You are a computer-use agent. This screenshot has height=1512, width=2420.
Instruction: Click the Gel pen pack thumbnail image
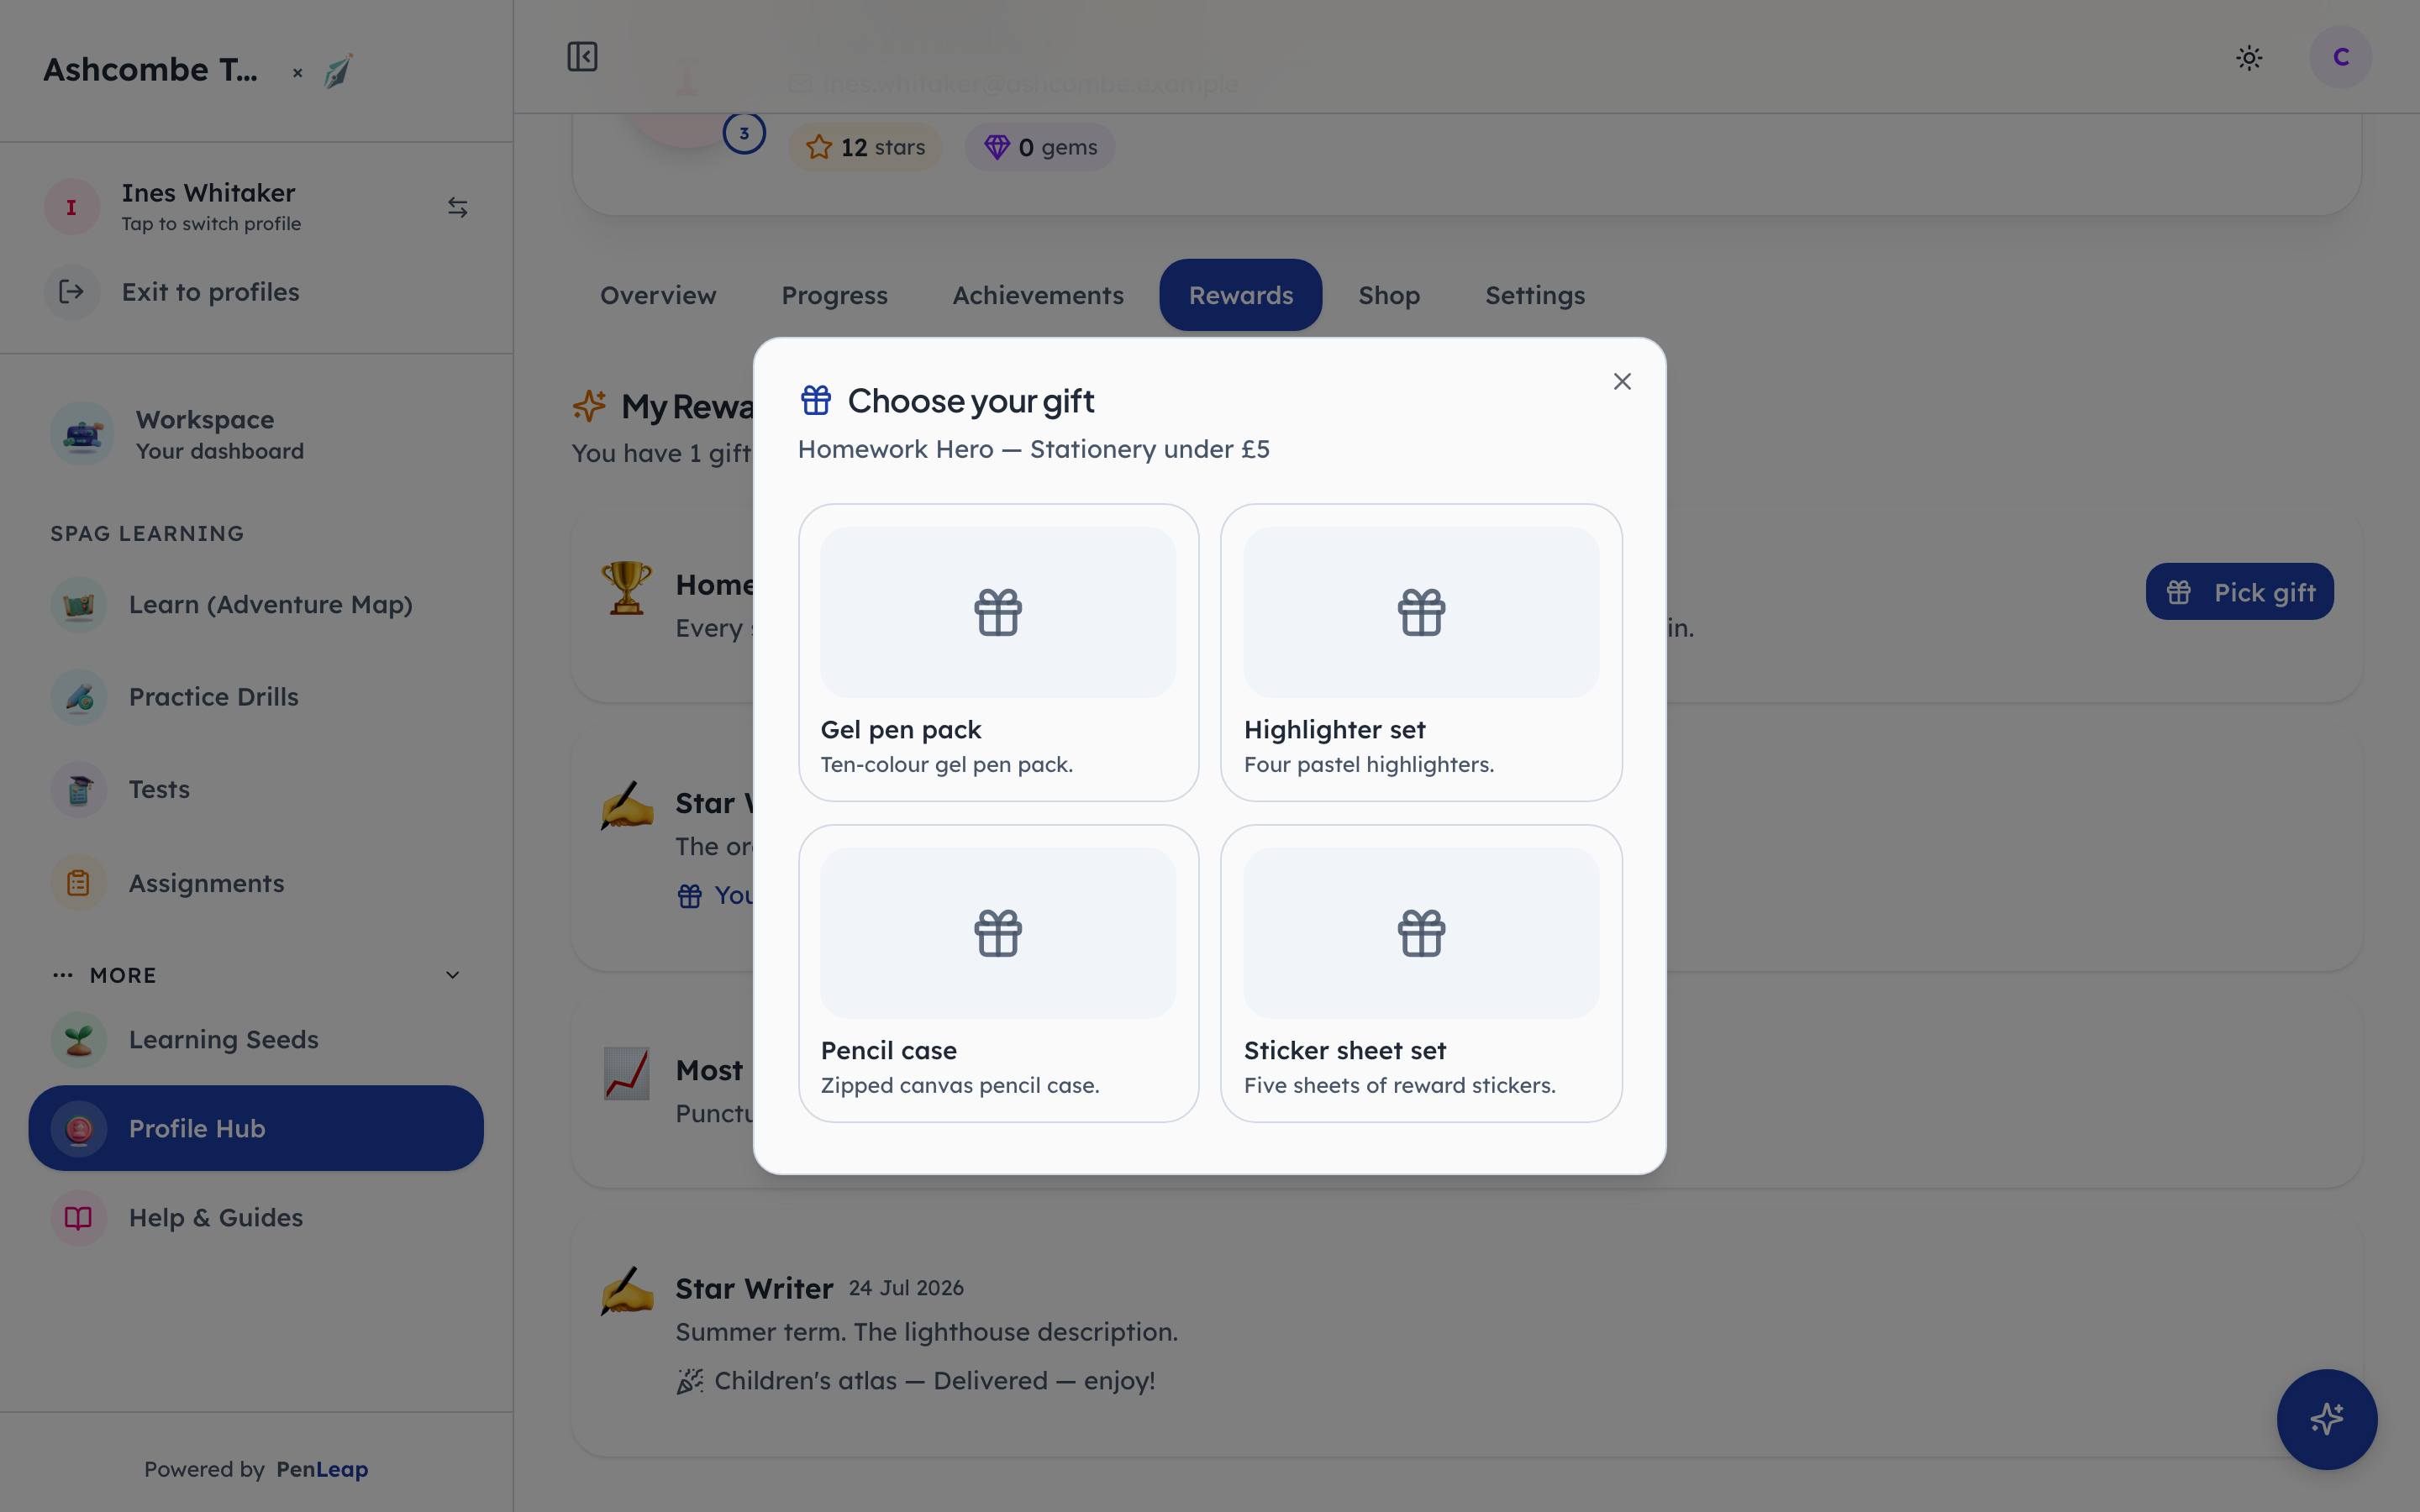[998, 612]
